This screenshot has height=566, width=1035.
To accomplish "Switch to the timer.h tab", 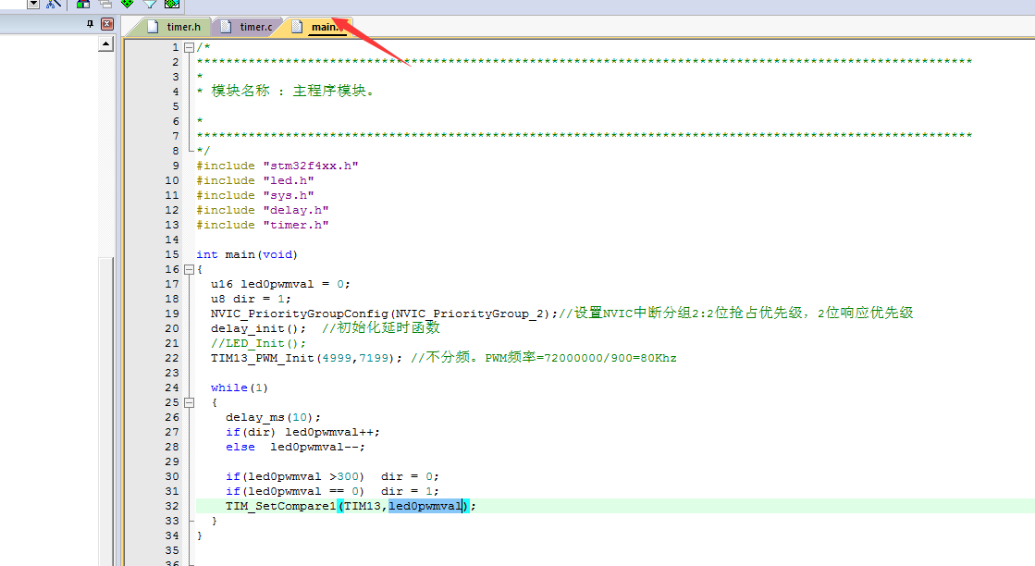I will 183,27.
